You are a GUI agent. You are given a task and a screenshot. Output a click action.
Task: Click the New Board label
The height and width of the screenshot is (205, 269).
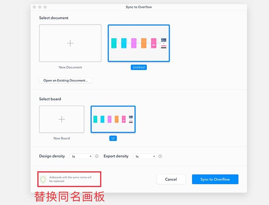62,138
